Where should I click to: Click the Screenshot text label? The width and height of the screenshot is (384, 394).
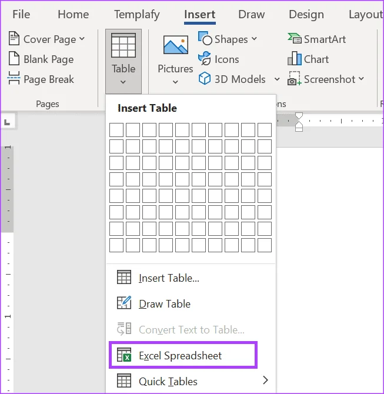(329, 79)
